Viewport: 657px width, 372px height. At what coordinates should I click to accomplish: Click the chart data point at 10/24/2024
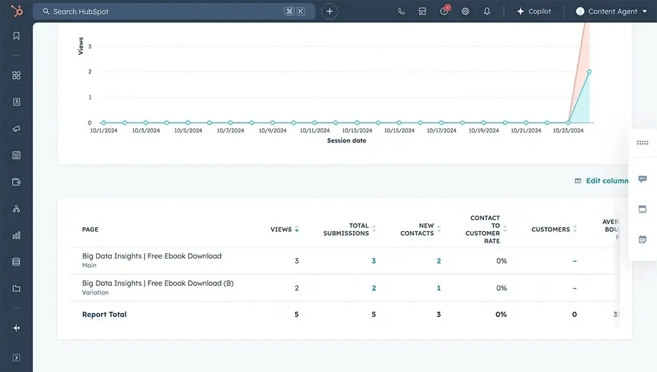(589, 72)
